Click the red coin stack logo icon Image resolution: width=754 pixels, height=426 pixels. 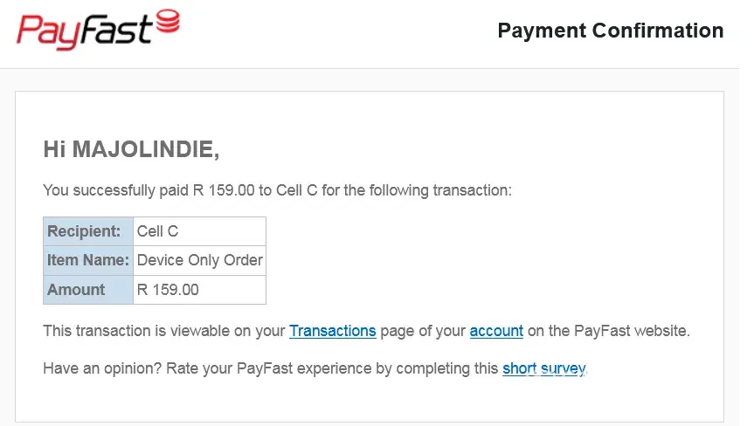click(x=167, y=21)
